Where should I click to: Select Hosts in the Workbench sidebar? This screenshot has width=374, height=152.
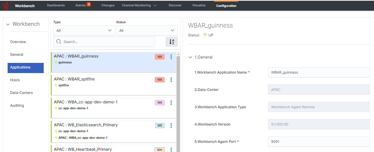click(x=15, y=80)
